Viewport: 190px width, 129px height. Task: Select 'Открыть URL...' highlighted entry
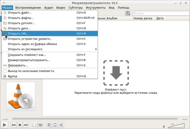point(50,34)
